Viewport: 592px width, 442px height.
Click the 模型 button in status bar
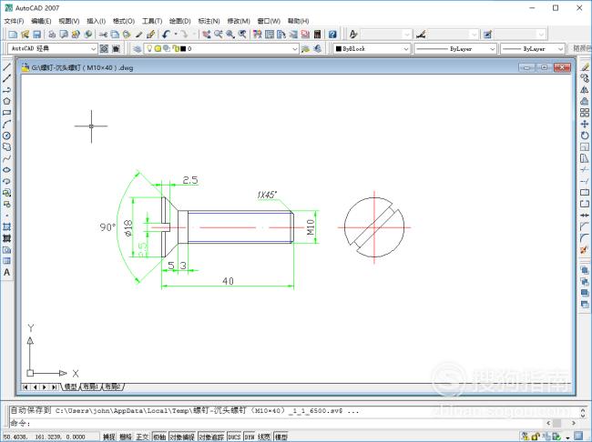[281, 437]
